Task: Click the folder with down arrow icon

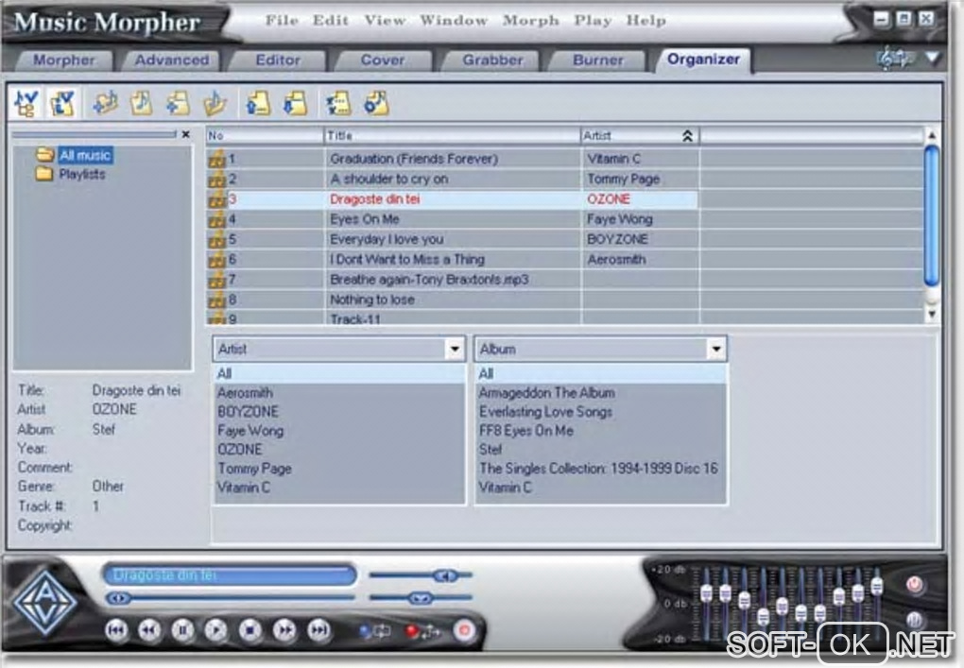Action: 296,103
